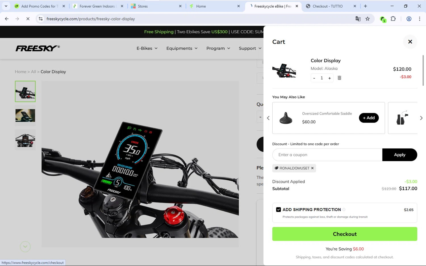Click the Color Display cart item image
Viewport: 426px width, 266px height.
(284, 70)
